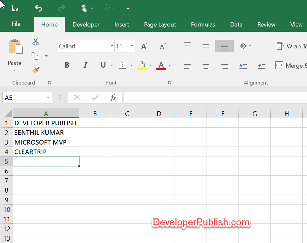Switch to the Review tab

tap(266, 25)
